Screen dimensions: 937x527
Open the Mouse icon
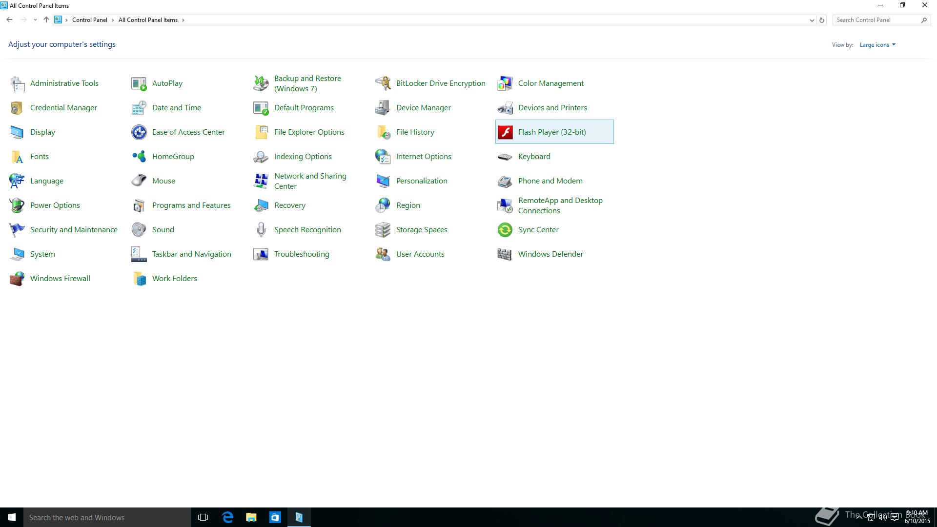(139, 181)
